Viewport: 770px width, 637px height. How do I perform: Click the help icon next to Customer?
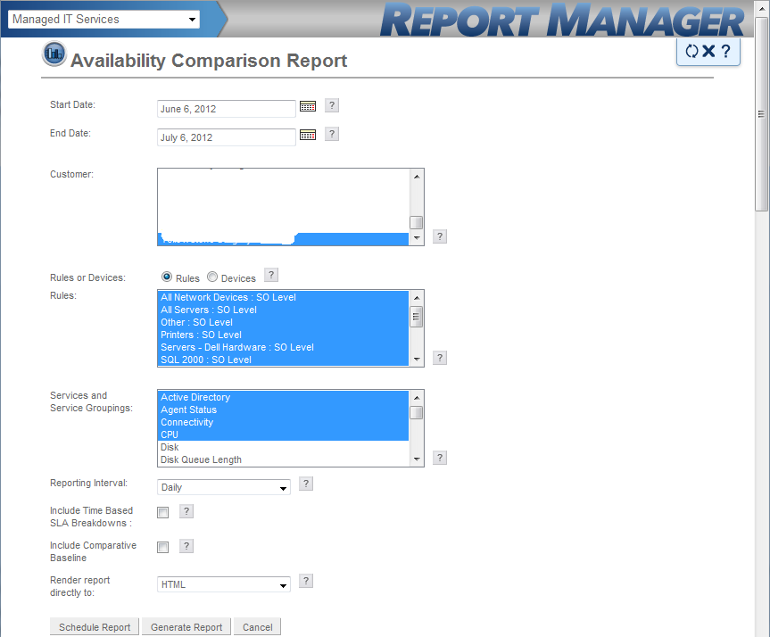coord(439,236)
